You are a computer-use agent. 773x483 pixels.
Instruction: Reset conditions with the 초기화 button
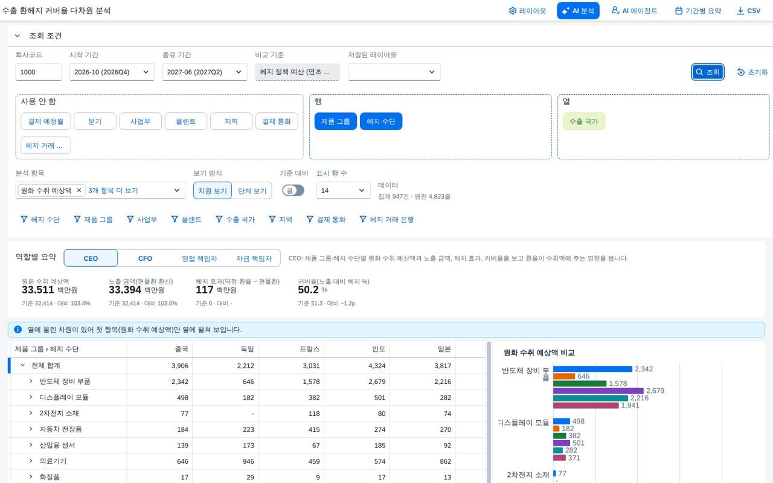[x=752, y=72]
